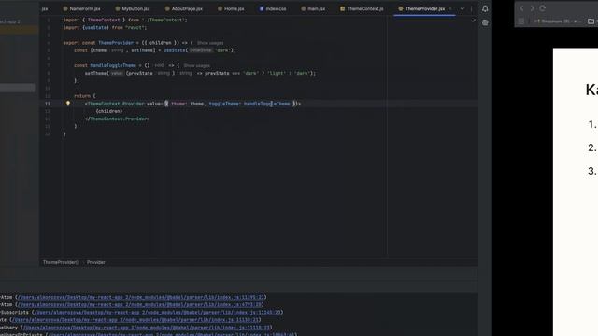The height and width of the screenshot is (336, 598).
Task: Switch to the Home.jsx tab
Action: click(x=231, y=8)
